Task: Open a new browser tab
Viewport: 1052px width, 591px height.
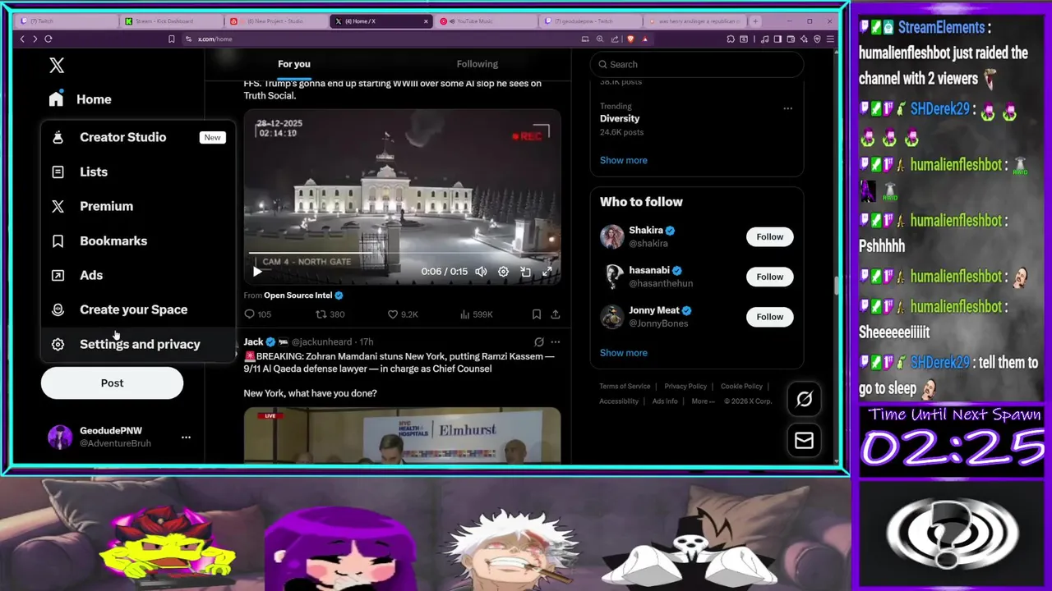Action: click(x=755, y=21)
